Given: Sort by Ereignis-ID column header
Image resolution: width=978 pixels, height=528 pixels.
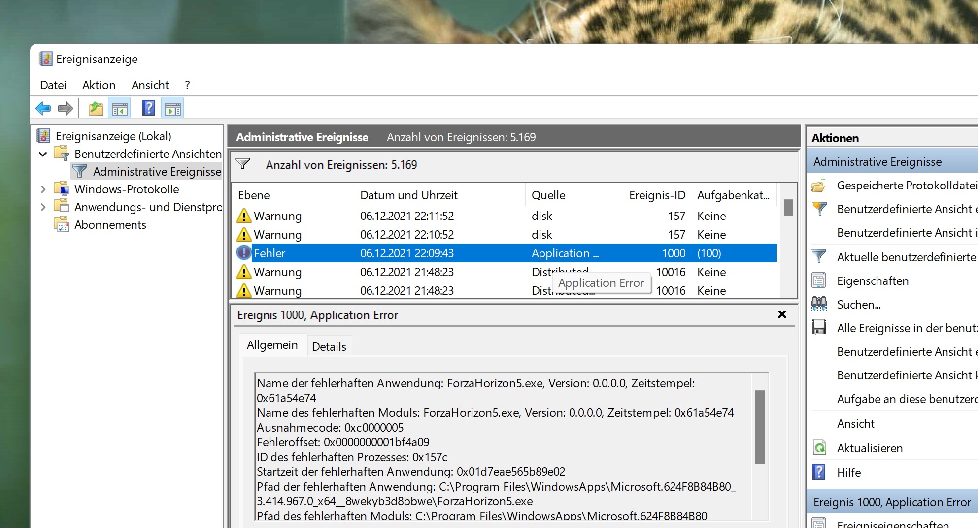Looking at the screenshot, I should 650,195.
